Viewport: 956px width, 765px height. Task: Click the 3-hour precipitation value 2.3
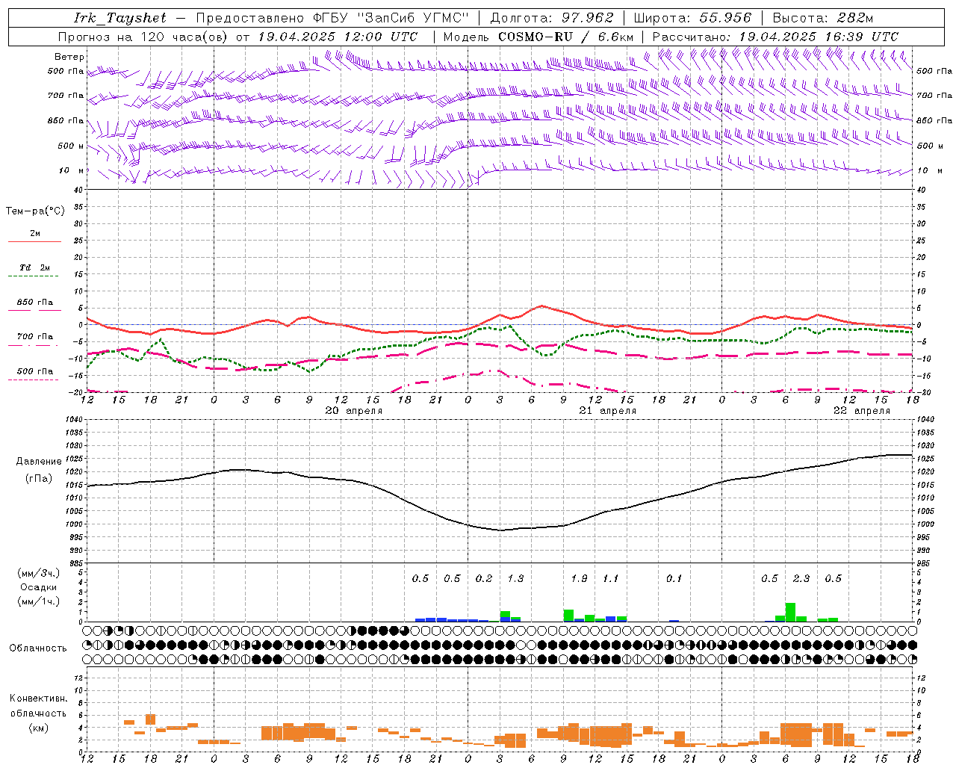pos(801,578)
